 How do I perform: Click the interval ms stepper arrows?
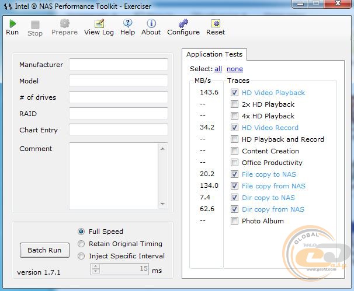95,269
